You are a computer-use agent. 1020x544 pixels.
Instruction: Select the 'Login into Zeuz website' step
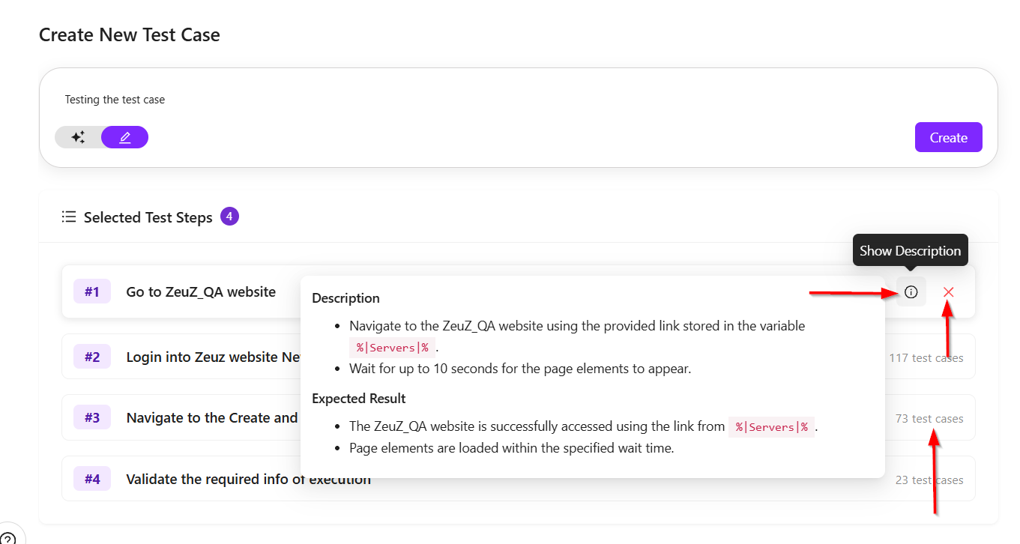213,357
